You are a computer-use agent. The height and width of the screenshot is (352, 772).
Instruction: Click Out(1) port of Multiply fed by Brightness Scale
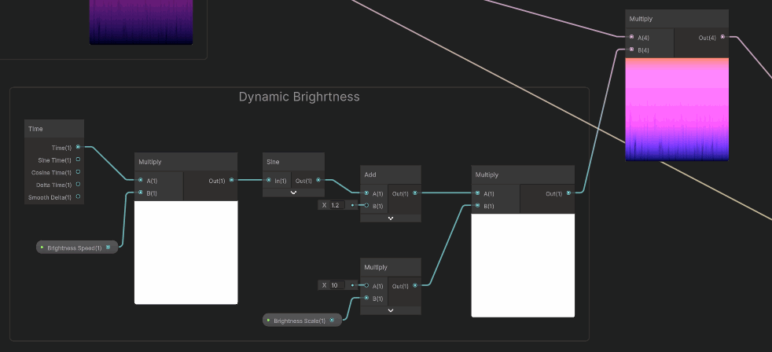tap(414, 285)
